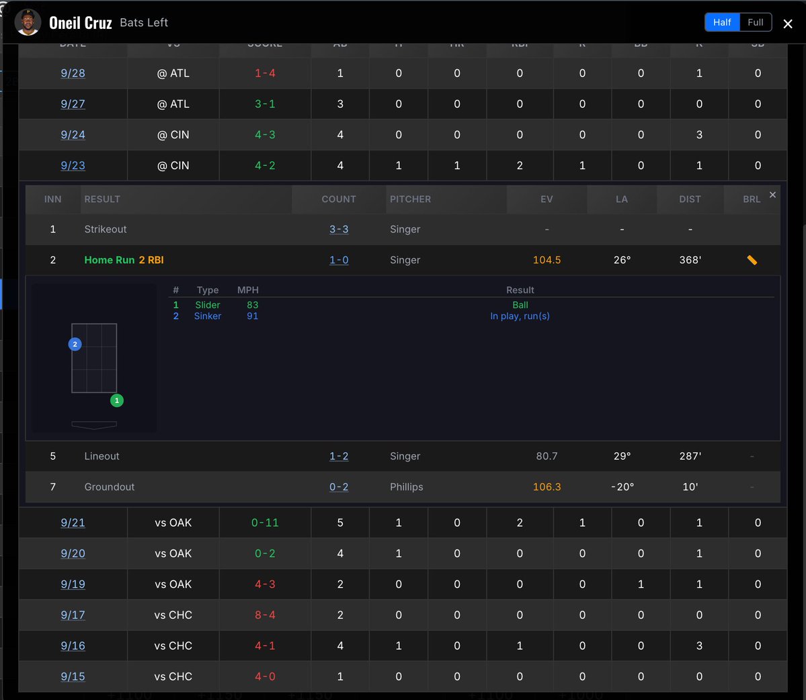The height and width of the screenshot is (700, 806).
Task: Switch to Full season view
Action: coord(755,22)
